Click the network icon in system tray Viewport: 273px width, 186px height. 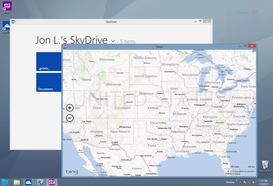pyautogui.click(x=249, y=183)
